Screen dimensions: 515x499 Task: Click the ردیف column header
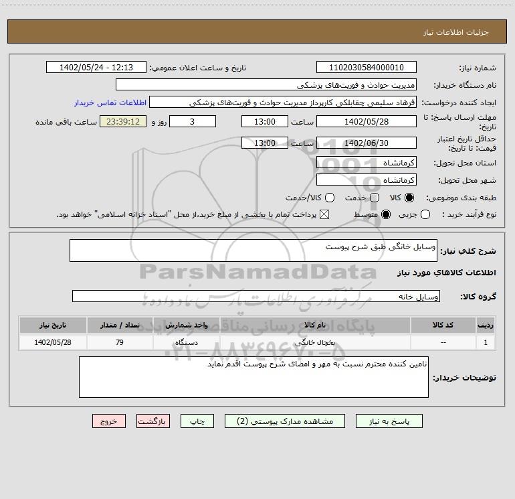click(486, 326)
